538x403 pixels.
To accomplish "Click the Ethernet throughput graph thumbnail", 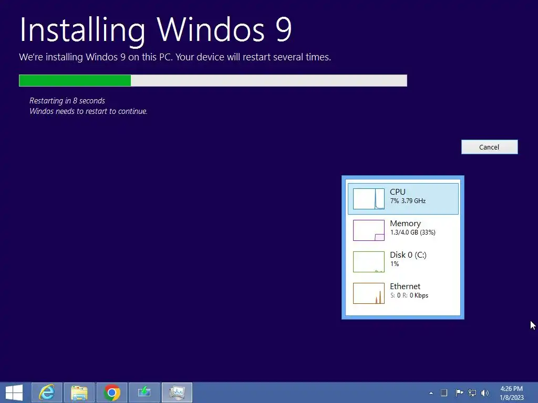I will coord(369,293).
